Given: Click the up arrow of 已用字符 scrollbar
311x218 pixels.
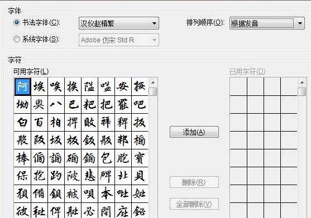Looking at the screenshot, I should click(302, 83).
